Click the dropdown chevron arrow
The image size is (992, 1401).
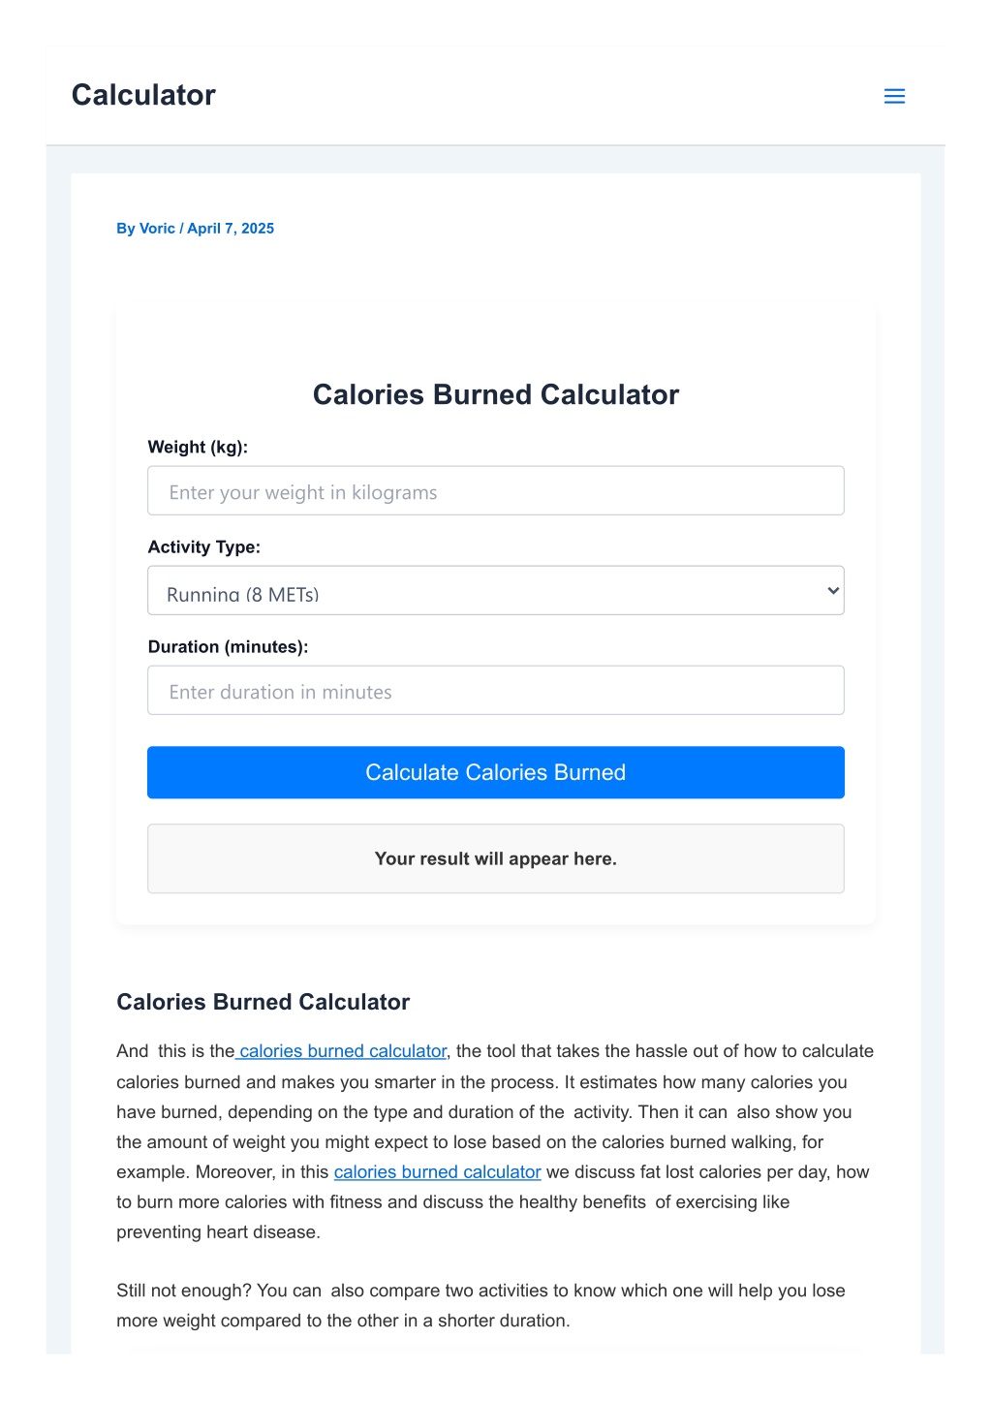click(832, 591)
